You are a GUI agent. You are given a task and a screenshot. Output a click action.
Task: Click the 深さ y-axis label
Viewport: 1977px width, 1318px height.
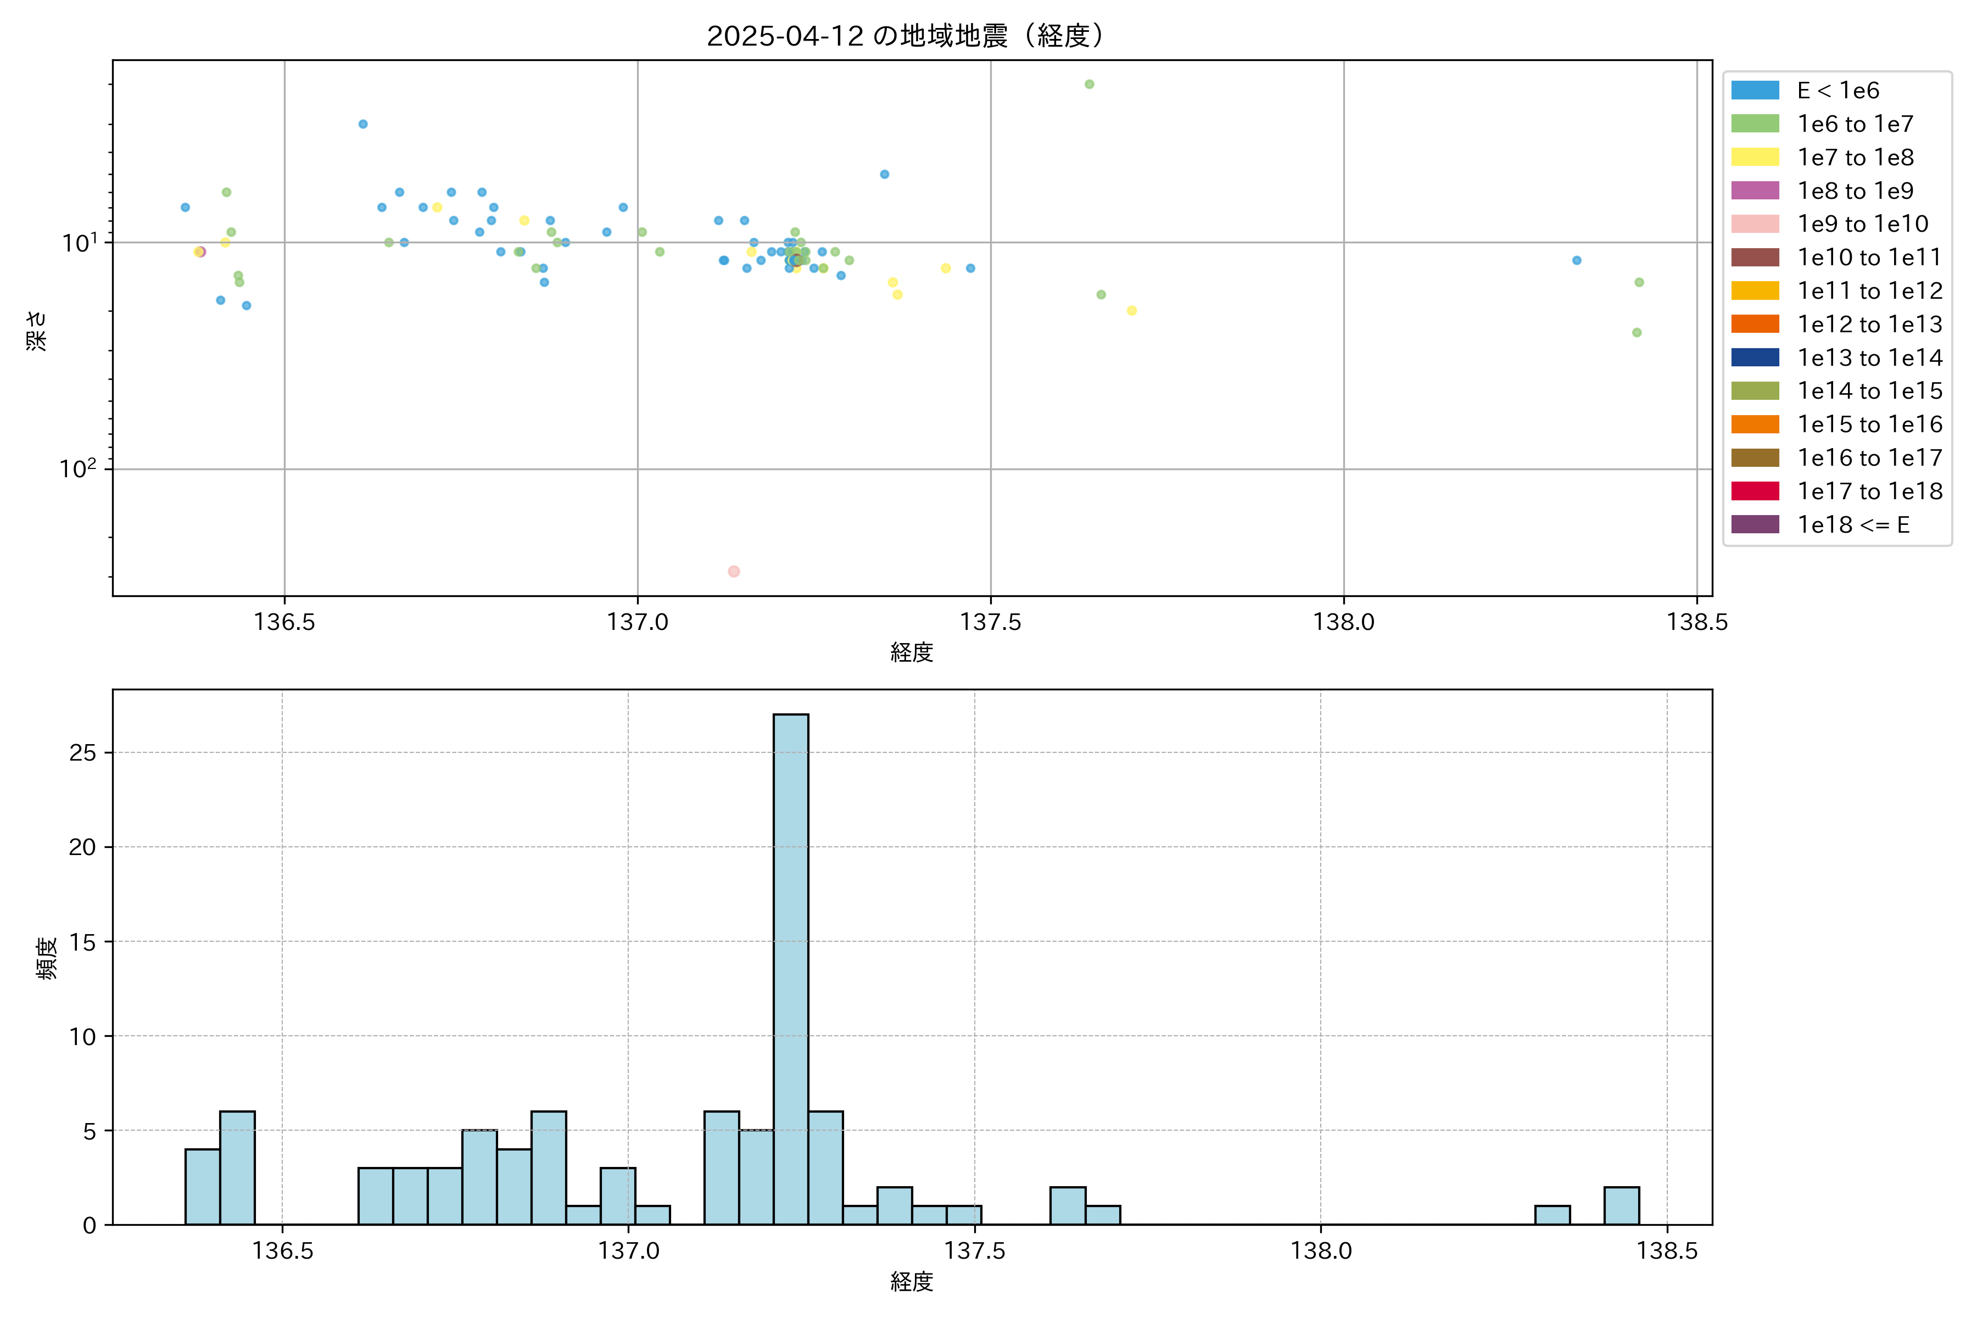click(37, 331)
